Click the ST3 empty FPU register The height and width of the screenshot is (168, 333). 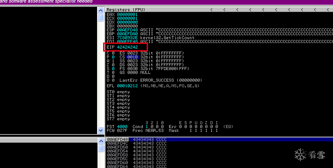[118, 104]
